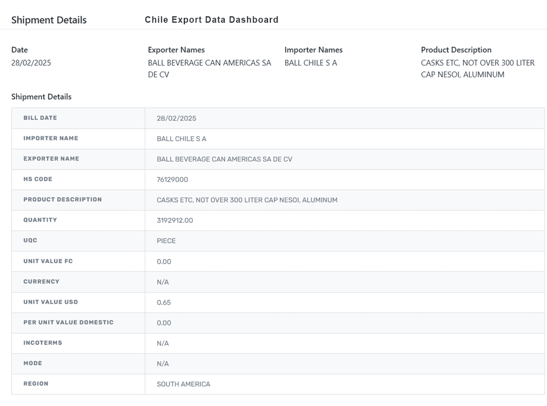Screen dimensions: 547x406
Task: Click the CURRENCY row label
Action: click(41, 281)
